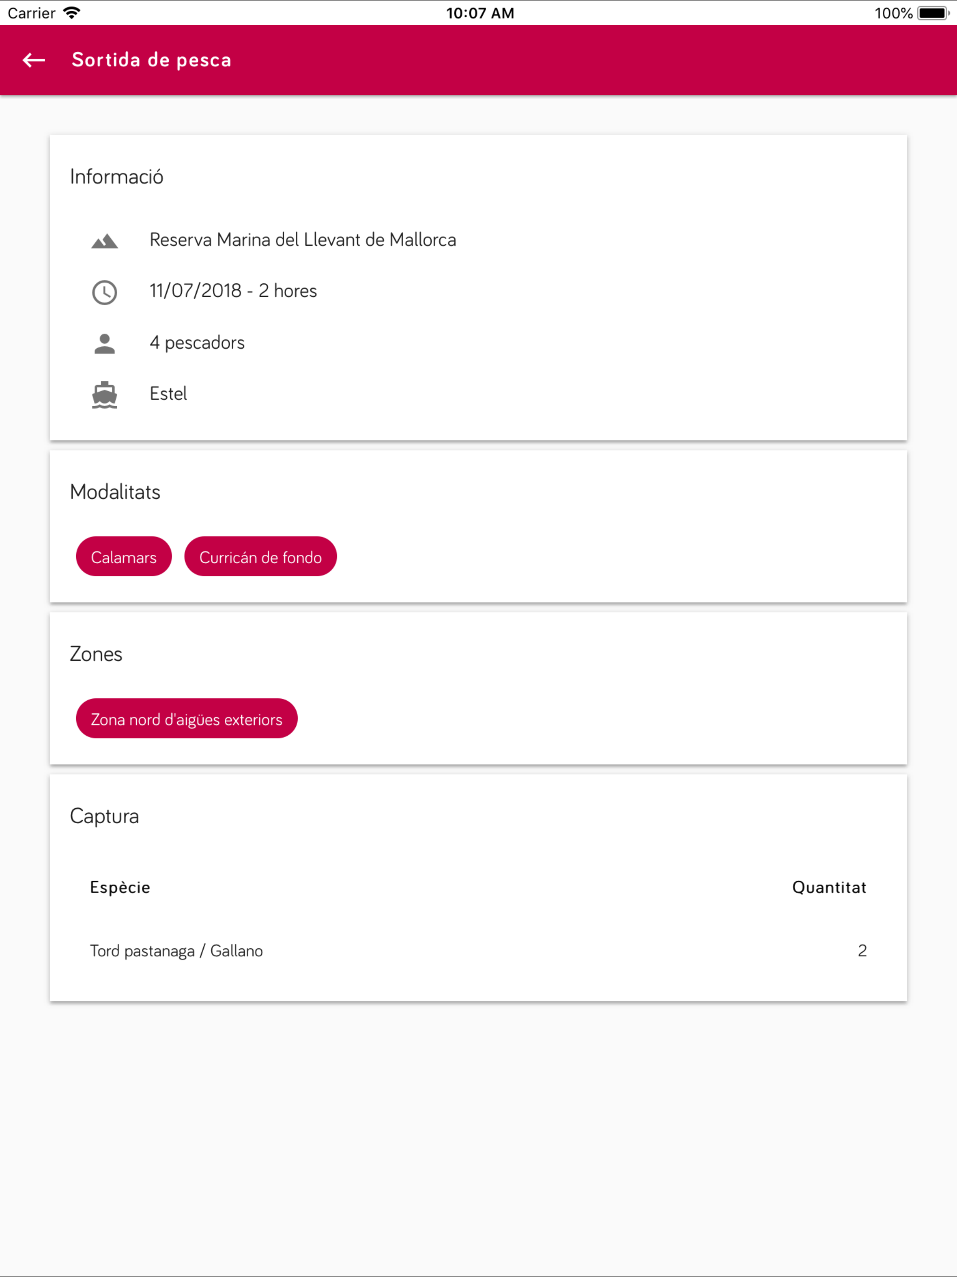Click the Modalitats section heading
The height and width of the screenshot is (1277, 957).
coord(115,492)
